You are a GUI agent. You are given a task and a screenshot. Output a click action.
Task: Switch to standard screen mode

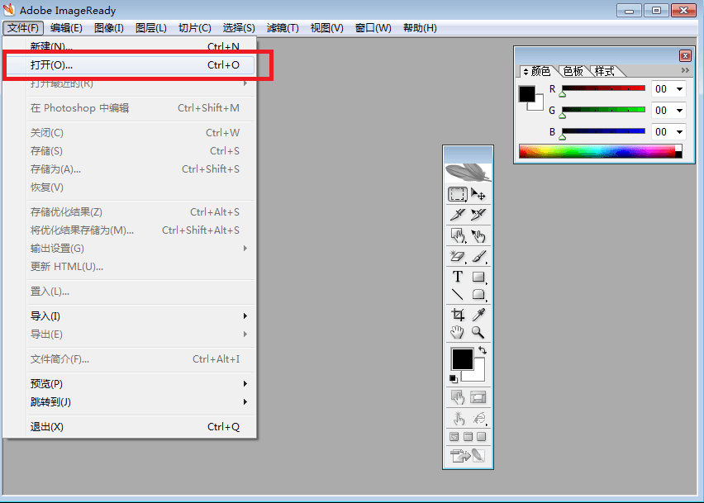[x=454, y=437]
